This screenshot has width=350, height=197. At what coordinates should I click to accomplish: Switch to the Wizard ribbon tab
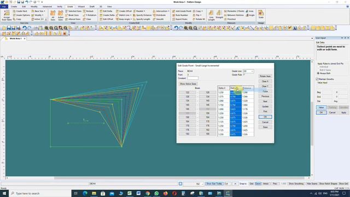pos(81,7)
